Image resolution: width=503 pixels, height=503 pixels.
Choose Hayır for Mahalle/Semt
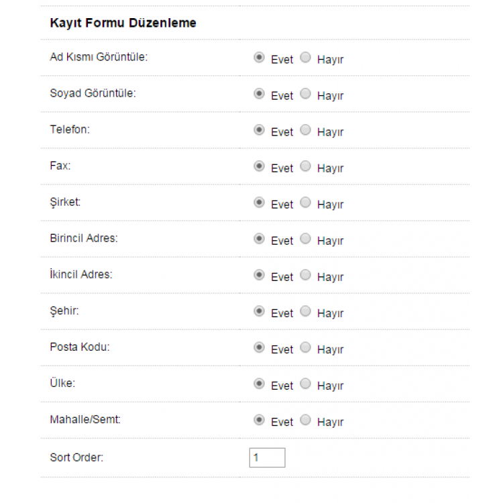pos(305,420)
